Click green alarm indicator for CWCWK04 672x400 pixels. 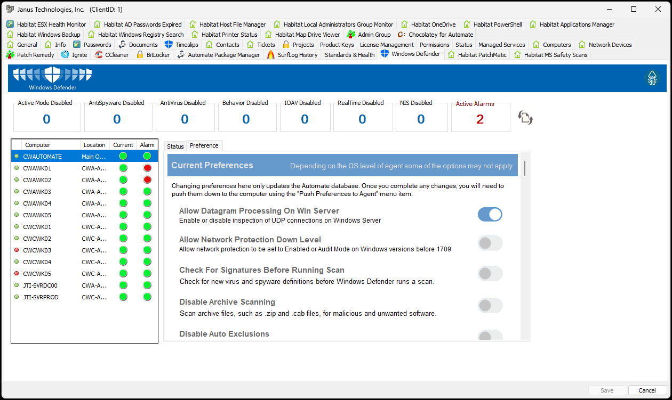coord(147,262)
